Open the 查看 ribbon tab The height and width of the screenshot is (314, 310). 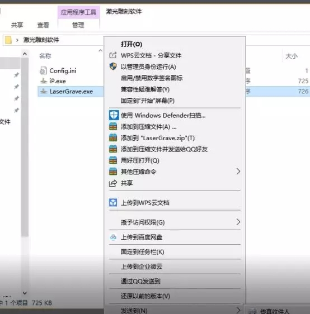coord(43,25)
